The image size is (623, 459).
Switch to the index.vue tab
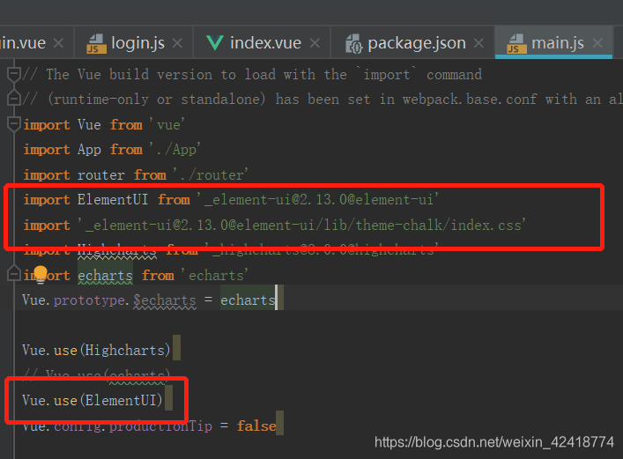click(263, 43)
